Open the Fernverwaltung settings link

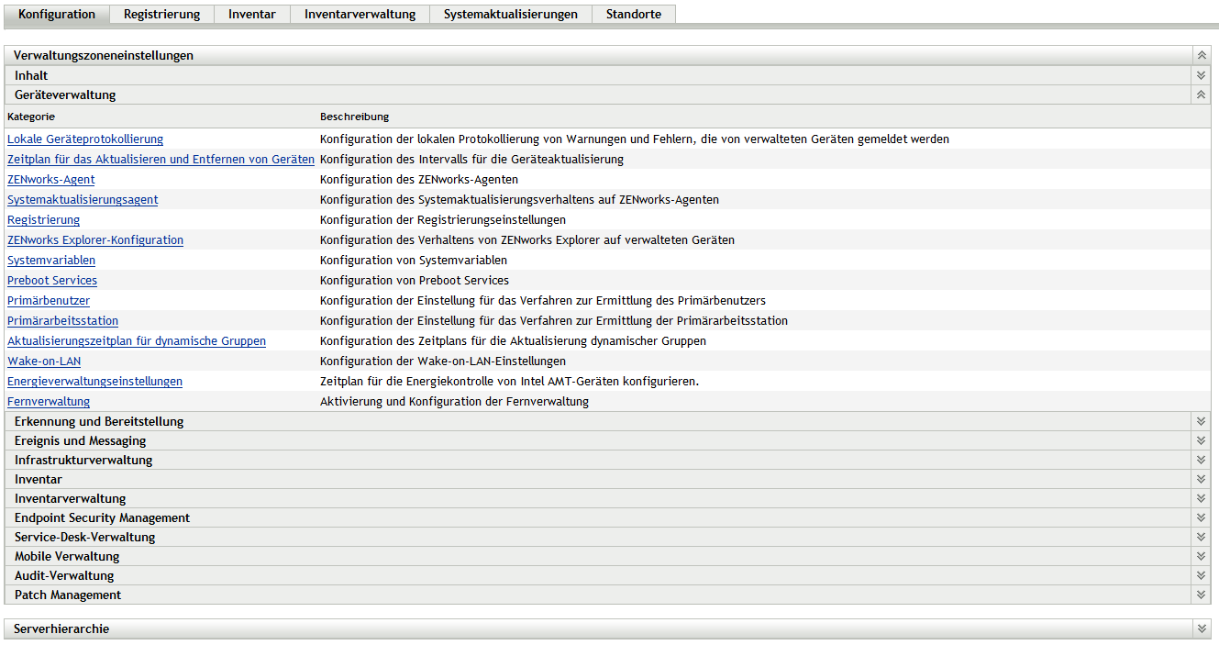[x=49, y=402]
